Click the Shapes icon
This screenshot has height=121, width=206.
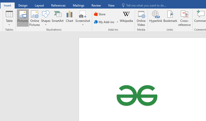pyautogui.click(x=46, y=14)
